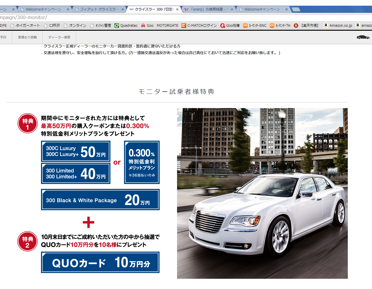This screenshot has height=289, width=372.
Task: Open the オンライン管理 bookmark page icon
Action: pos(92,26)
